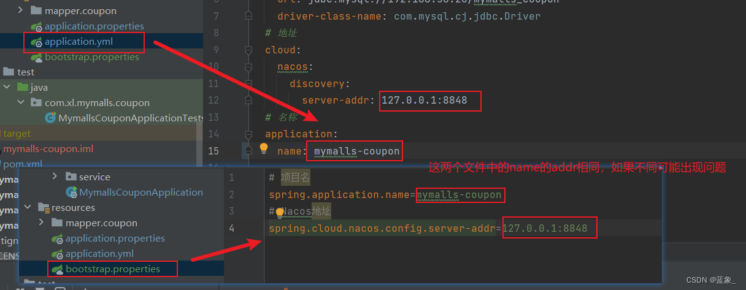Open bootstrap.properties name in the background tree
Image resolution: width=746 pixels, height=290 pixels.
pyautogui.click(x=92, y=57)
